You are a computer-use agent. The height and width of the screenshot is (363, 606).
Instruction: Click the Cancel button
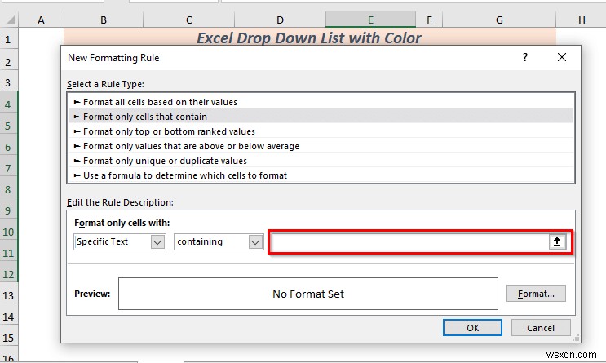[541, 328]
